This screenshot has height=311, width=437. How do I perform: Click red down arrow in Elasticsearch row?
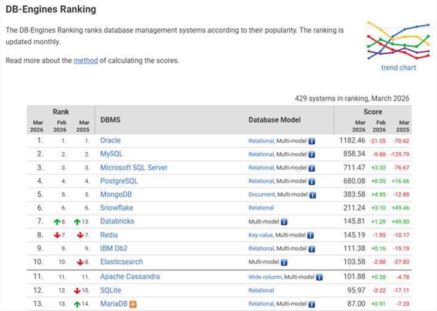click(x=80, y=262)
